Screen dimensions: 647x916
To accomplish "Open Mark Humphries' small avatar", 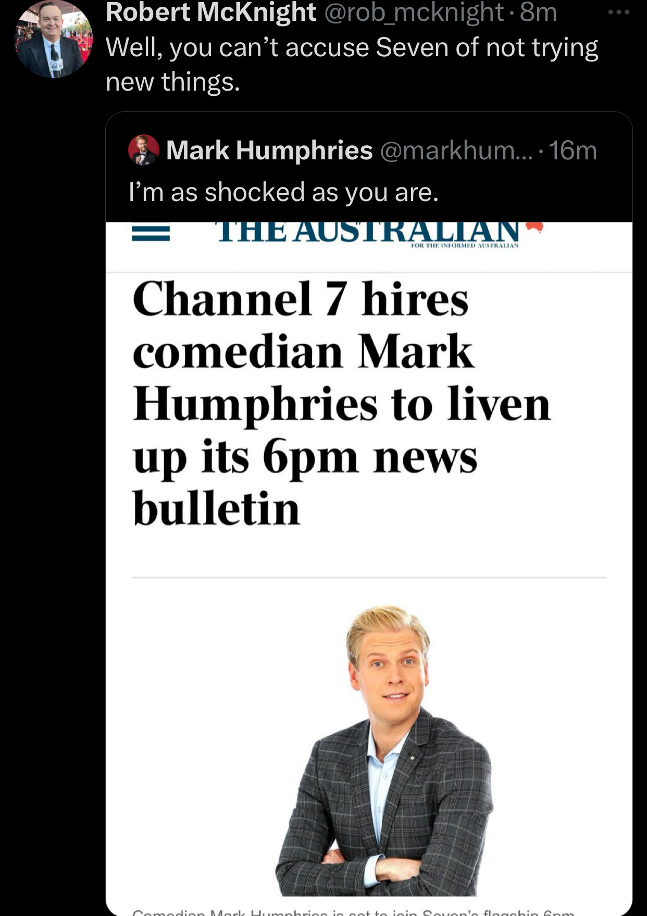I will coord(143,150).
